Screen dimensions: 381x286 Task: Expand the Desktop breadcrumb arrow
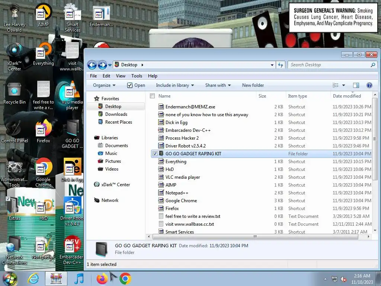[x=143, y=65]
